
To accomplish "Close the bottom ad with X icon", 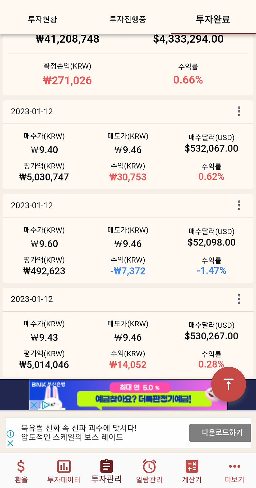I will pyautogui.click(x=10, y=443).
